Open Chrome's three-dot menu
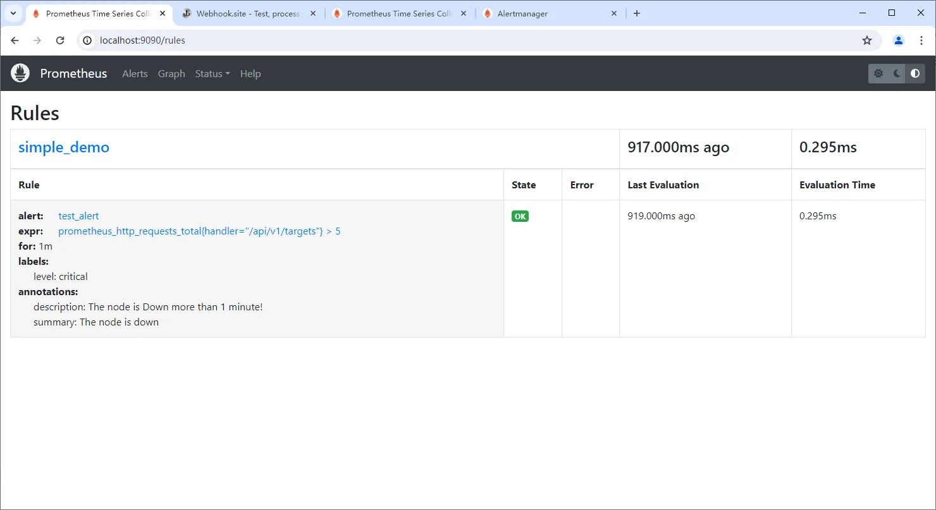 [x=921, y=40]
